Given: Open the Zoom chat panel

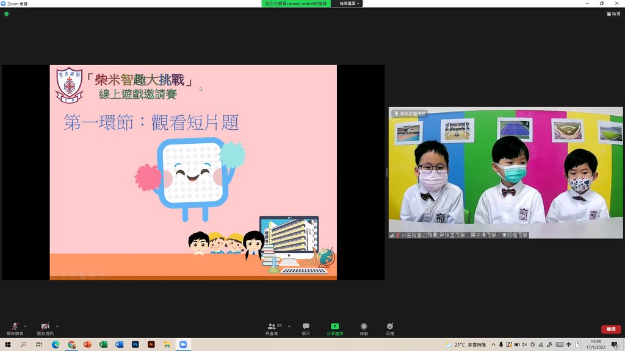Looking at the screenshot, I should [306, 327].
